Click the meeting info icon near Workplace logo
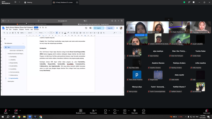 pos(15,2)
